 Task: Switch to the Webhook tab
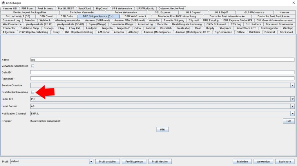(45, 21)
